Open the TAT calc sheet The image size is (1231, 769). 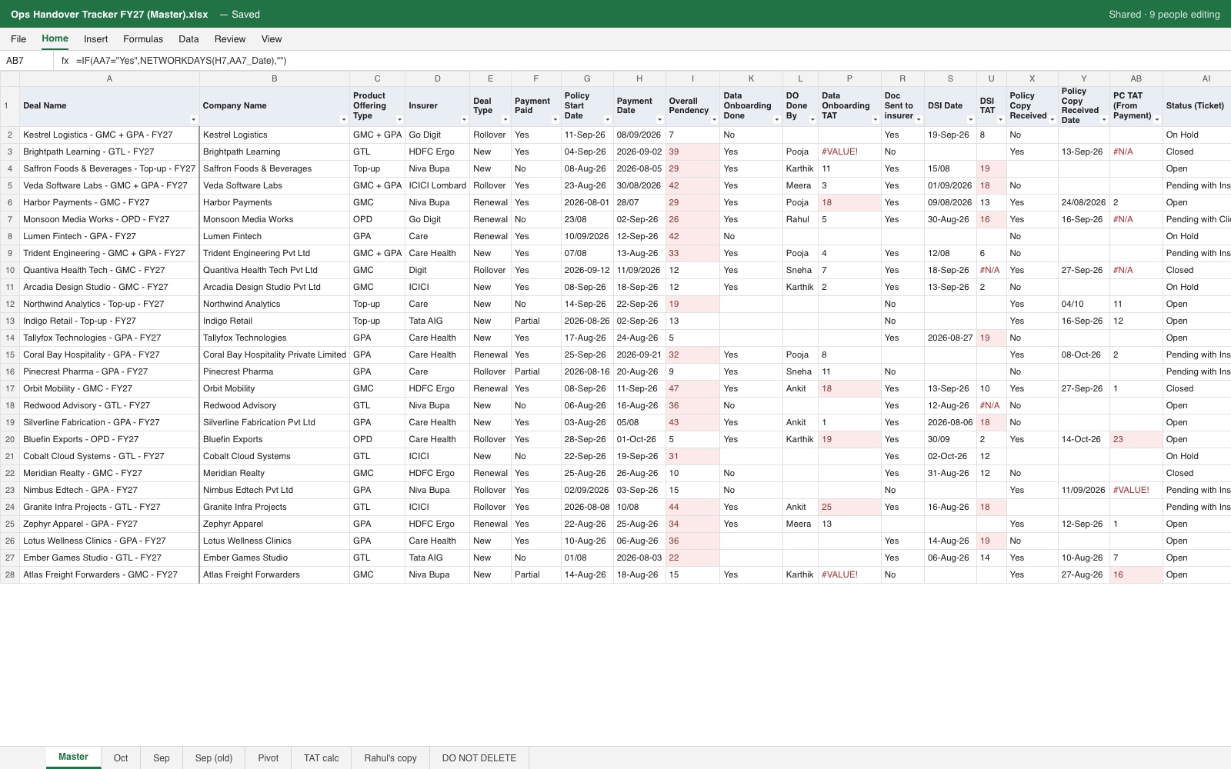coord(321,757)
